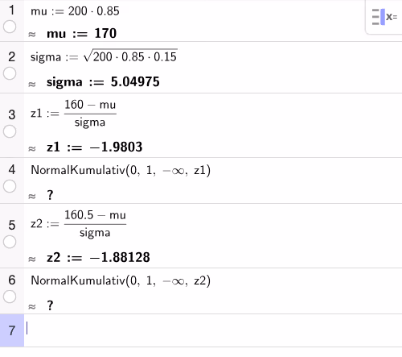Select row 4 header number

point(11,170)
